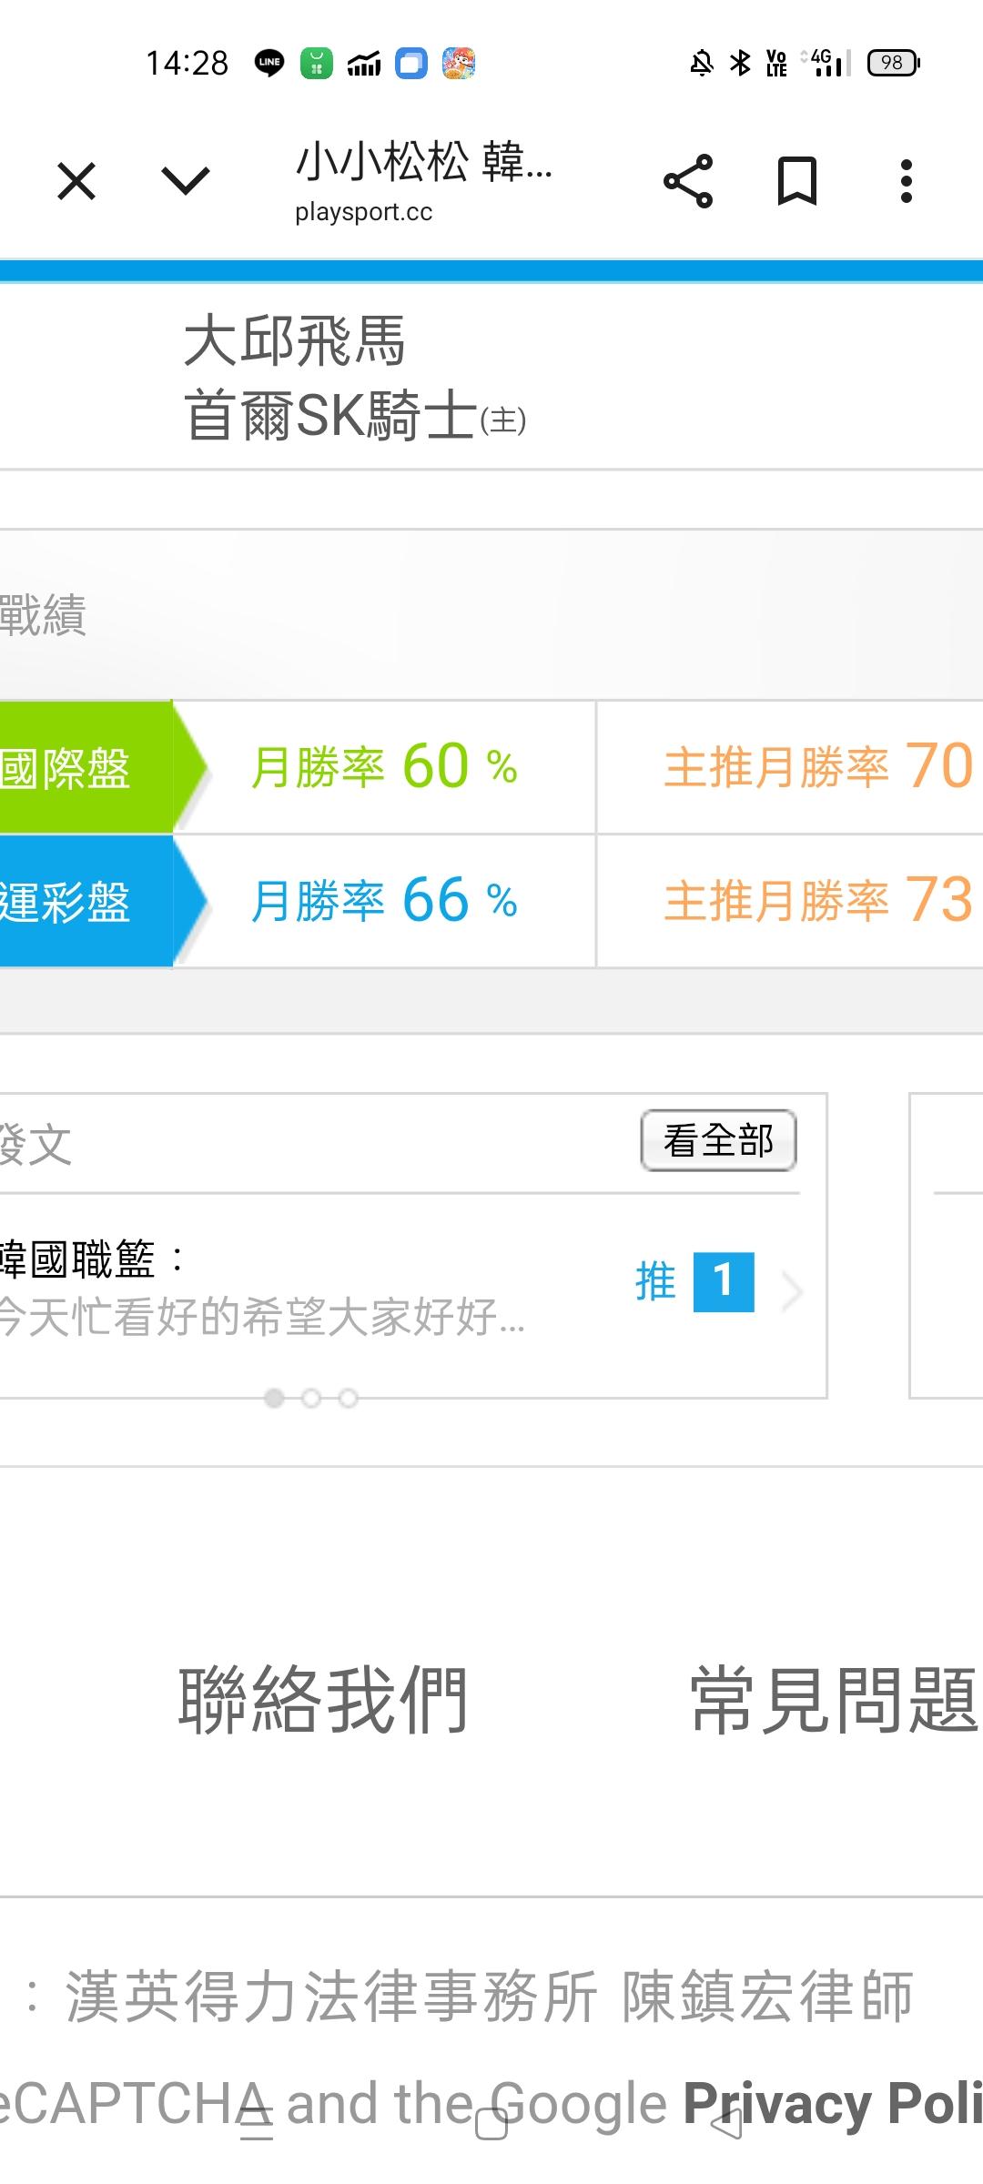This screenshot has height=2184, width=983.
Task: Open LINE notification in status bar
Action: point(269,63)
